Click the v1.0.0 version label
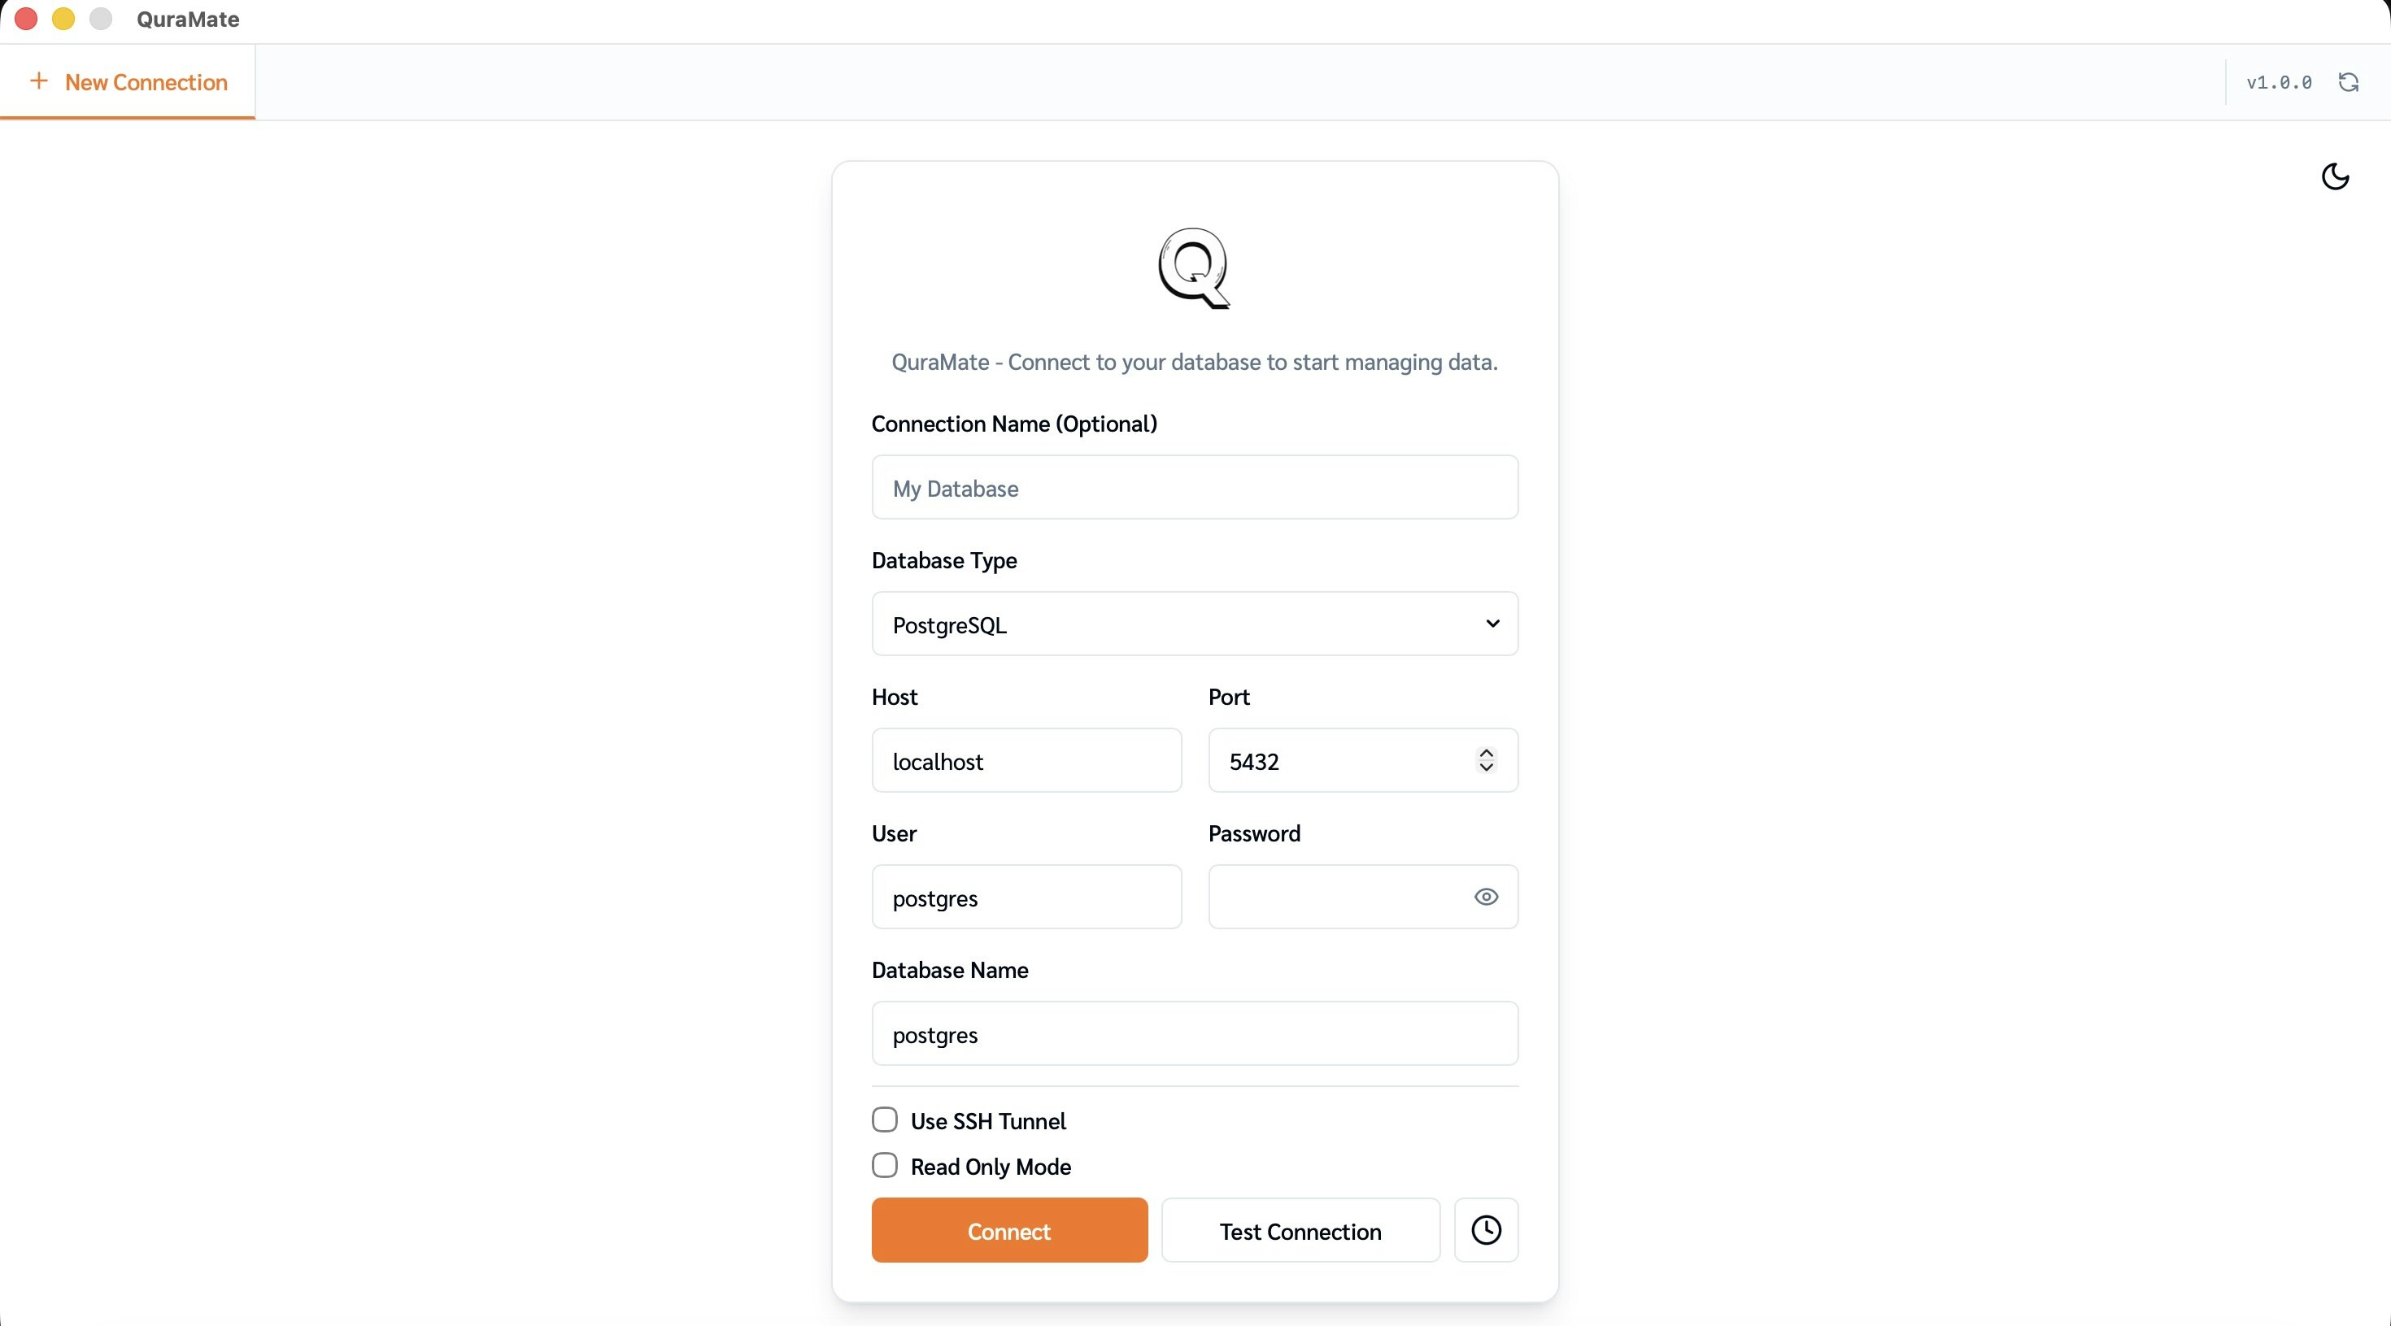 click(x=2279, y=83)
